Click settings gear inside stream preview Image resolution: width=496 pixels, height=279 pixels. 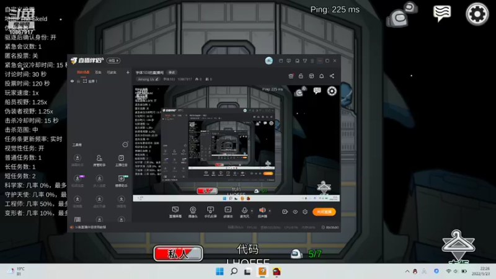tap(332, 91)
